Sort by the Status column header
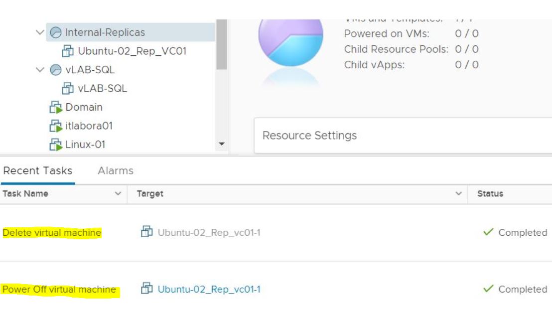Image resolution: width=552 pixels, height=311 pixels. click(490, 193)
